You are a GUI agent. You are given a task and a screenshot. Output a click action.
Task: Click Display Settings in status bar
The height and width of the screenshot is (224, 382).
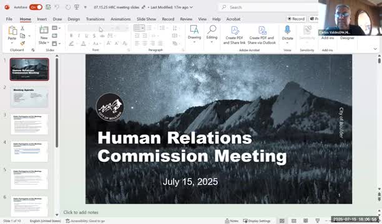(x=257, y=221)
